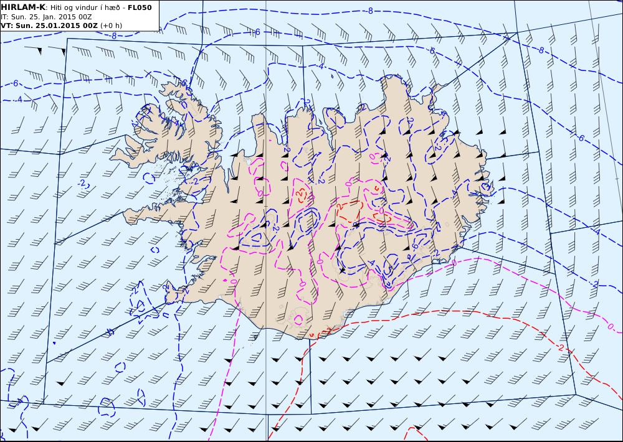
Task: Select the "Hiti og vindur í hæð" title text
Action: coord(84,8)
